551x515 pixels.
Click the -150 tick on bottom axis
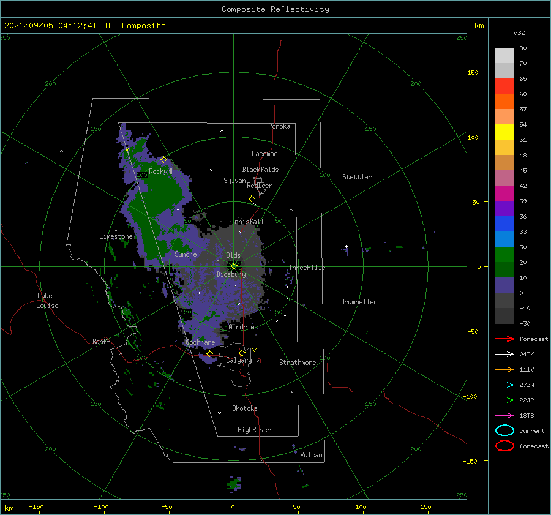tap(36, 506)
